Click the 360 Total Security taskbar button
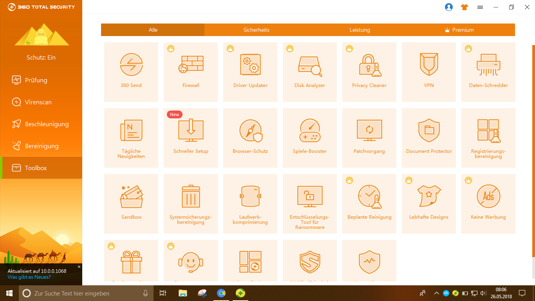 [x=240, y=293]
